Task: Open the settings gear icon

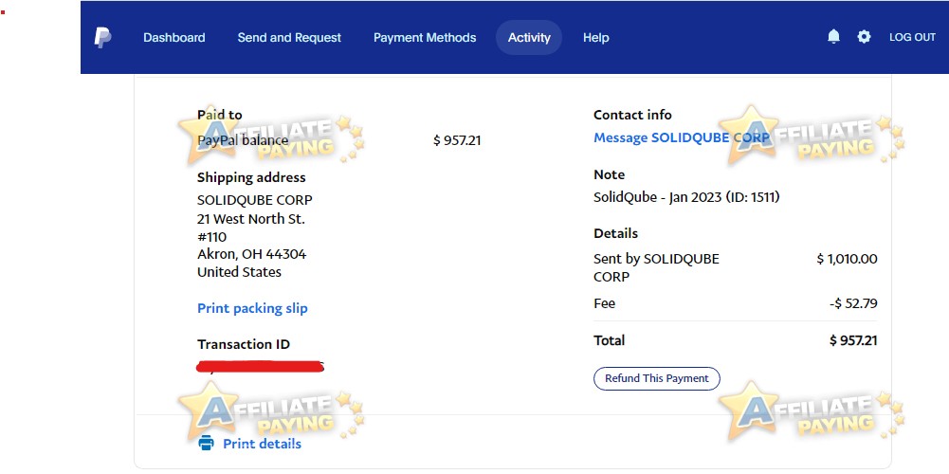Action: click(864, 37)
